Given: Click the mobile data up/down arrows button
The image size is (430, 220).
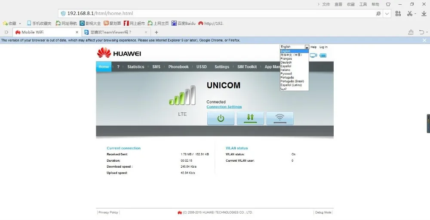Looking at the screenshot, I should pos(250,118).
